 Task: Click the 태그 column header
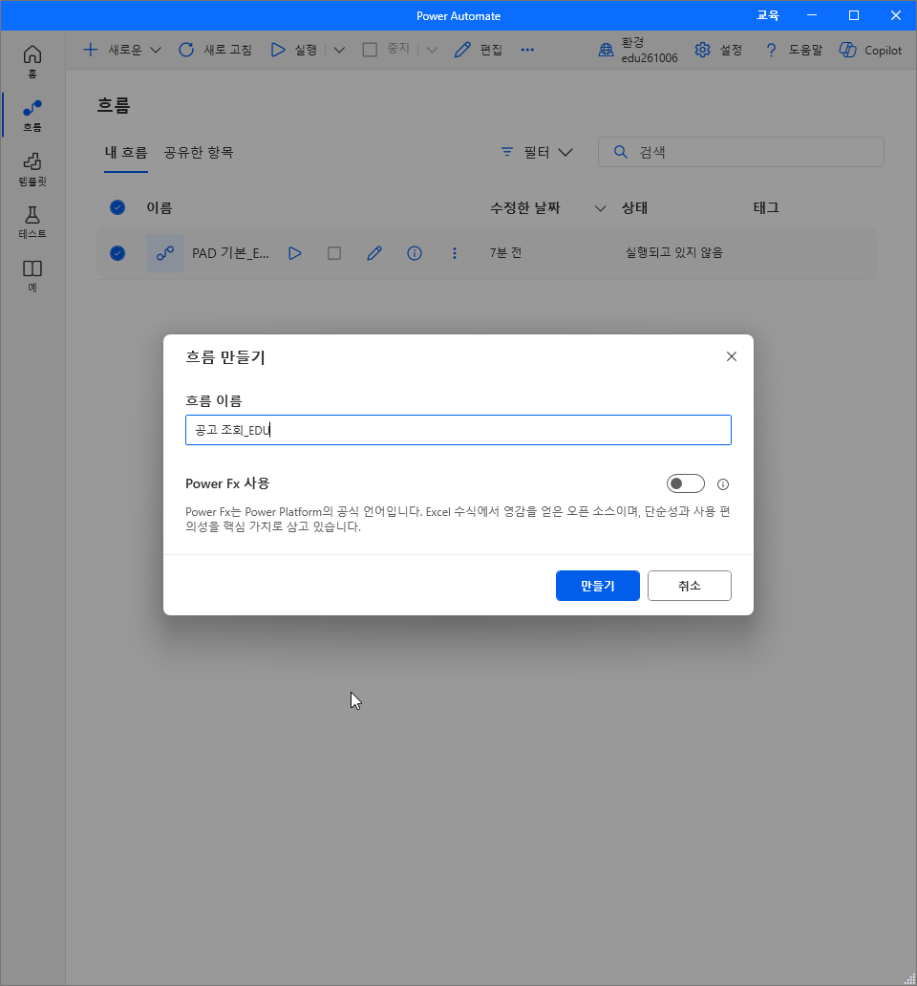click(766, 207)
